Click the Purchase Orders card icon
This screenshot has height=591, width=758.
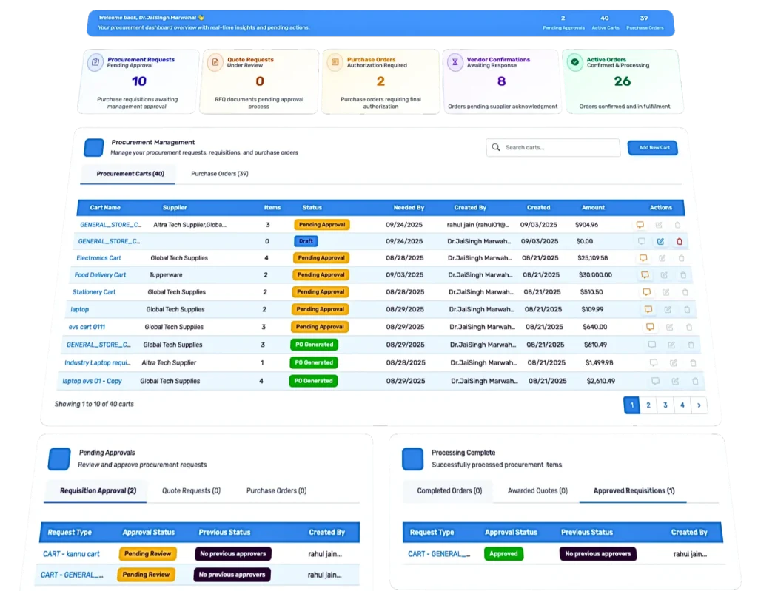coord(335,63)
